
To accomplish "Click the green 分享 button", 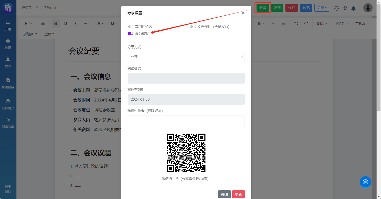I will [263, 8].
